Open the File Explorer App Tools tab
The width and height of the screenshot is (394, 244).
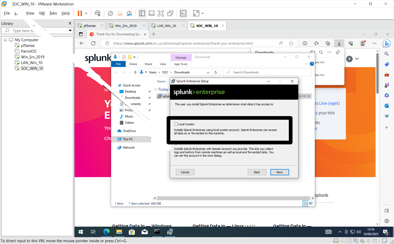click(x=181, y=64)
